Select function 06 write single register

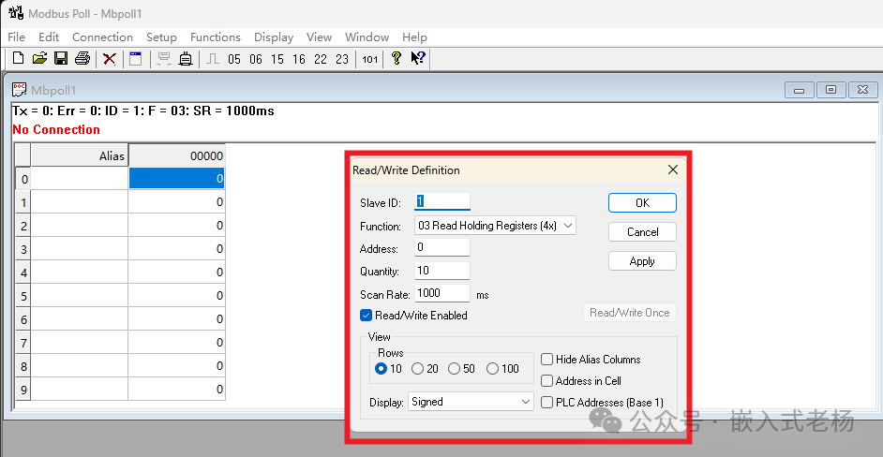click(x=256, y=59)
